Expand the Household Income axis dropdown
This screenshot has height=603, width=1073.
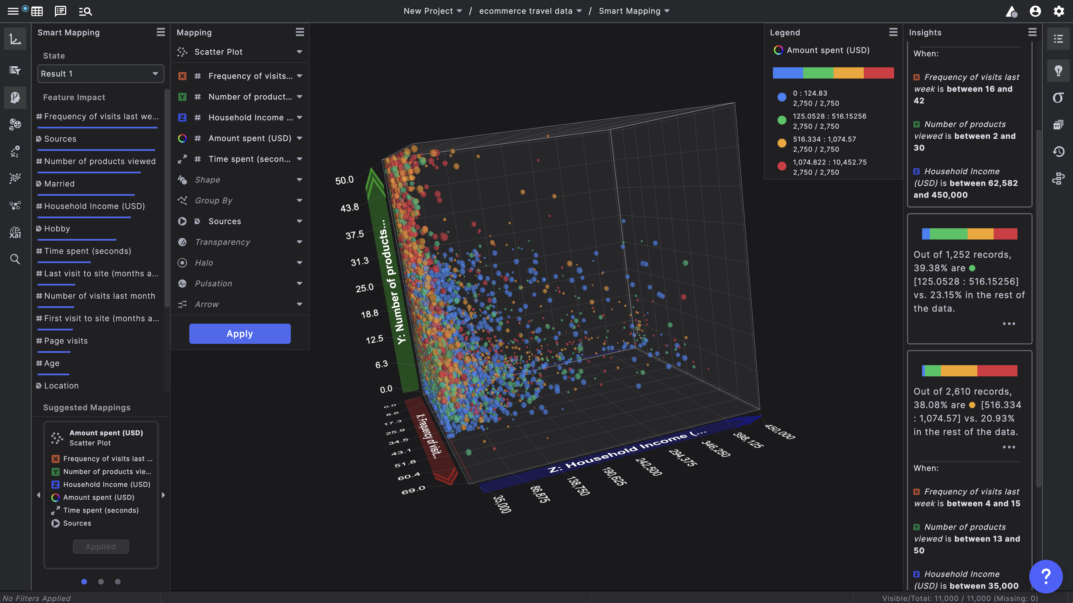300,118
